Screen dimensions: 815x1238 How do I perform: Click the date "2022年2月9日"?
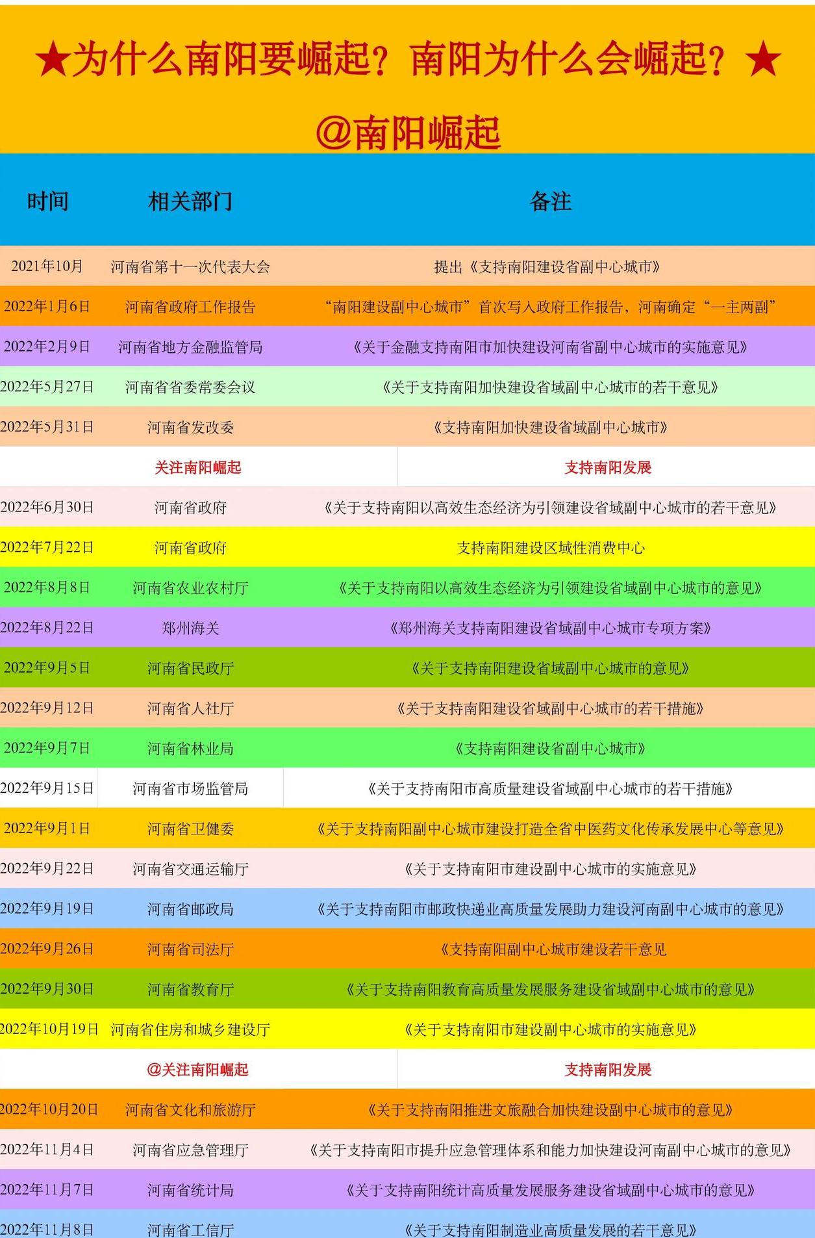[47, 347]
